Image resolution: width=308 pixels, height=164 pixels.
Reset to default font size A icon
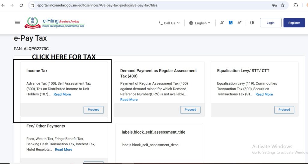[231, 23]
